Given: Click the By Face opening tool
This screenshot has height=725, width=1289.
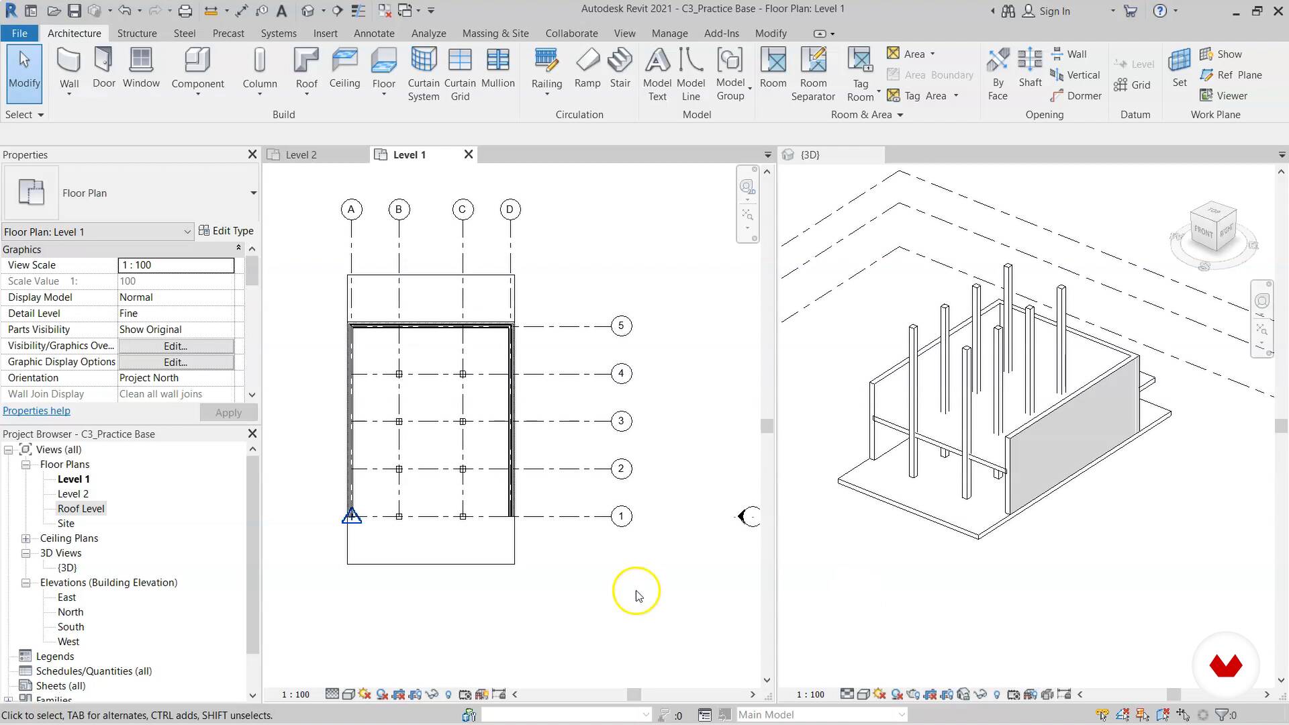Looking at the screenshot, I should click(998, 74).
